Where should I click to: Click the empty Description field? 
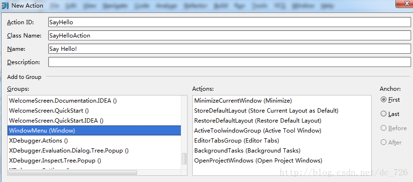pyautogui.click(x=230, y=62)
